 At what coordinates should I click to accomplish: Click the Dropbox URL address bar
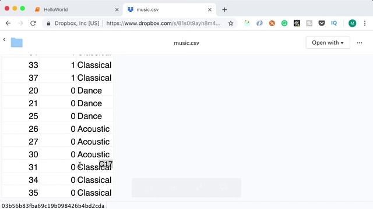pos(163,23)
